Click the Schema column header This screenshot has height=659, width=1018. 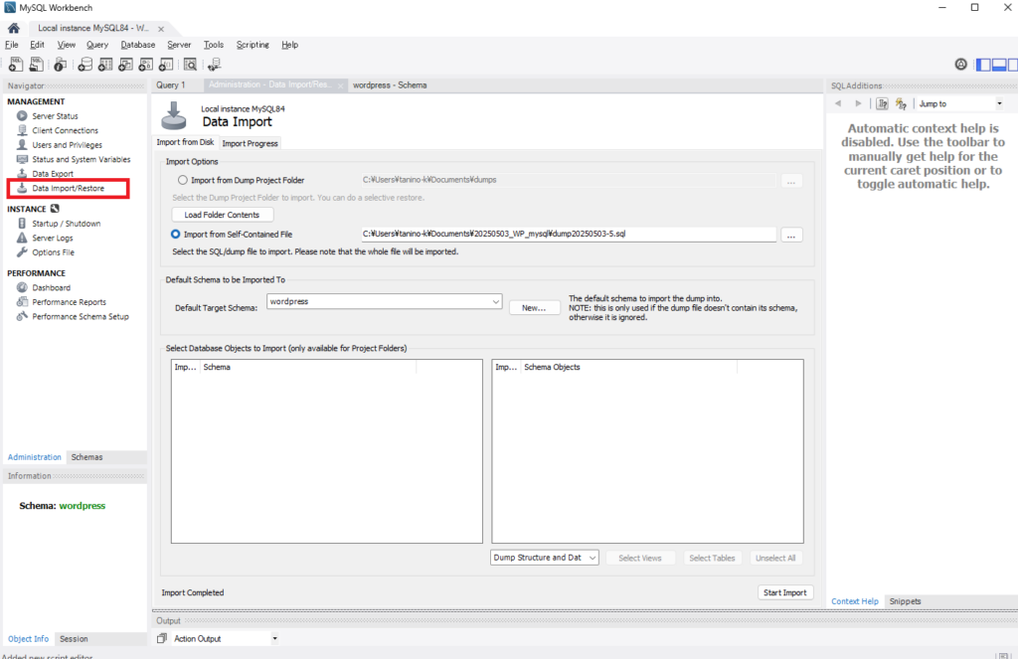(x=308, y=367)
